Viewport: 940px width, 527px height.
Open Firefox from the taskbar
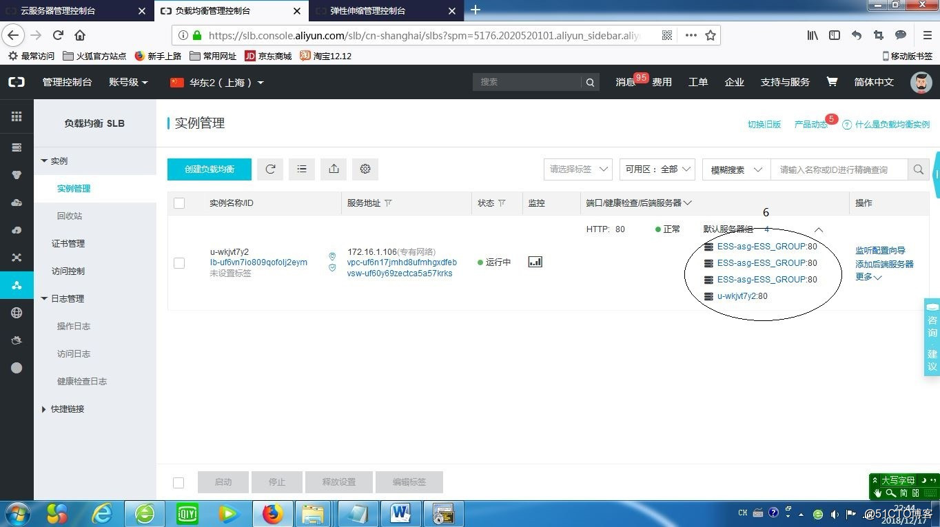click(273, 514)
